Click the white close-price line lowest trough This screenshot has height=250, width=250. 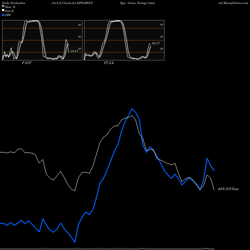pos(74,191)
